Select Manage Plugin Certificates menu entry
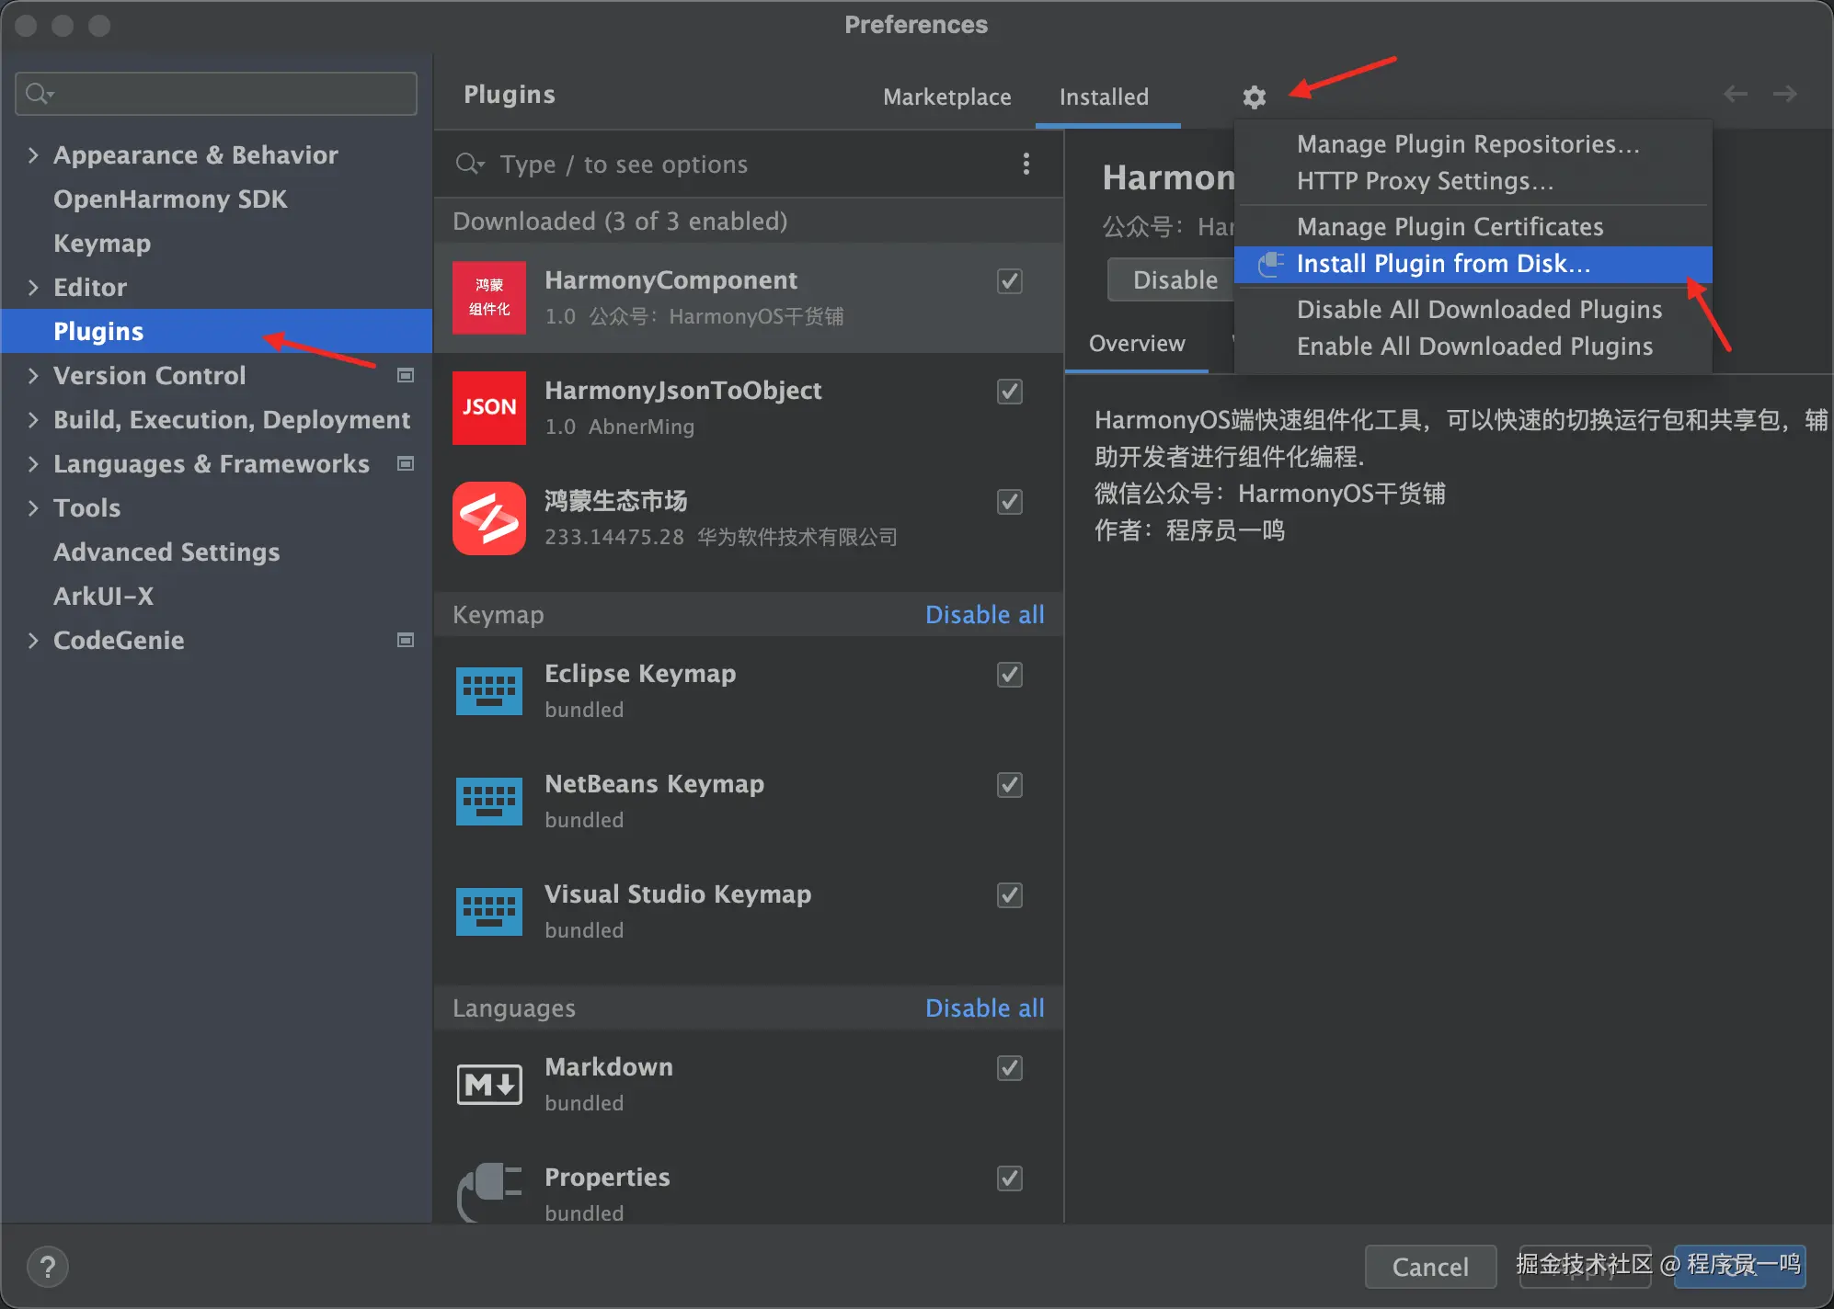 click(1450, 226)
